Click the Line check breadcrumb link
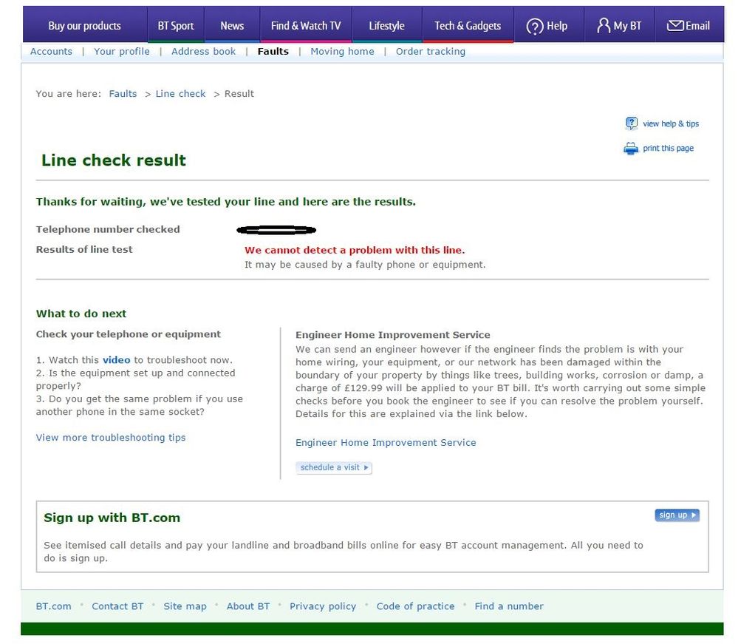Screen dimensions: 738x644 180,94
